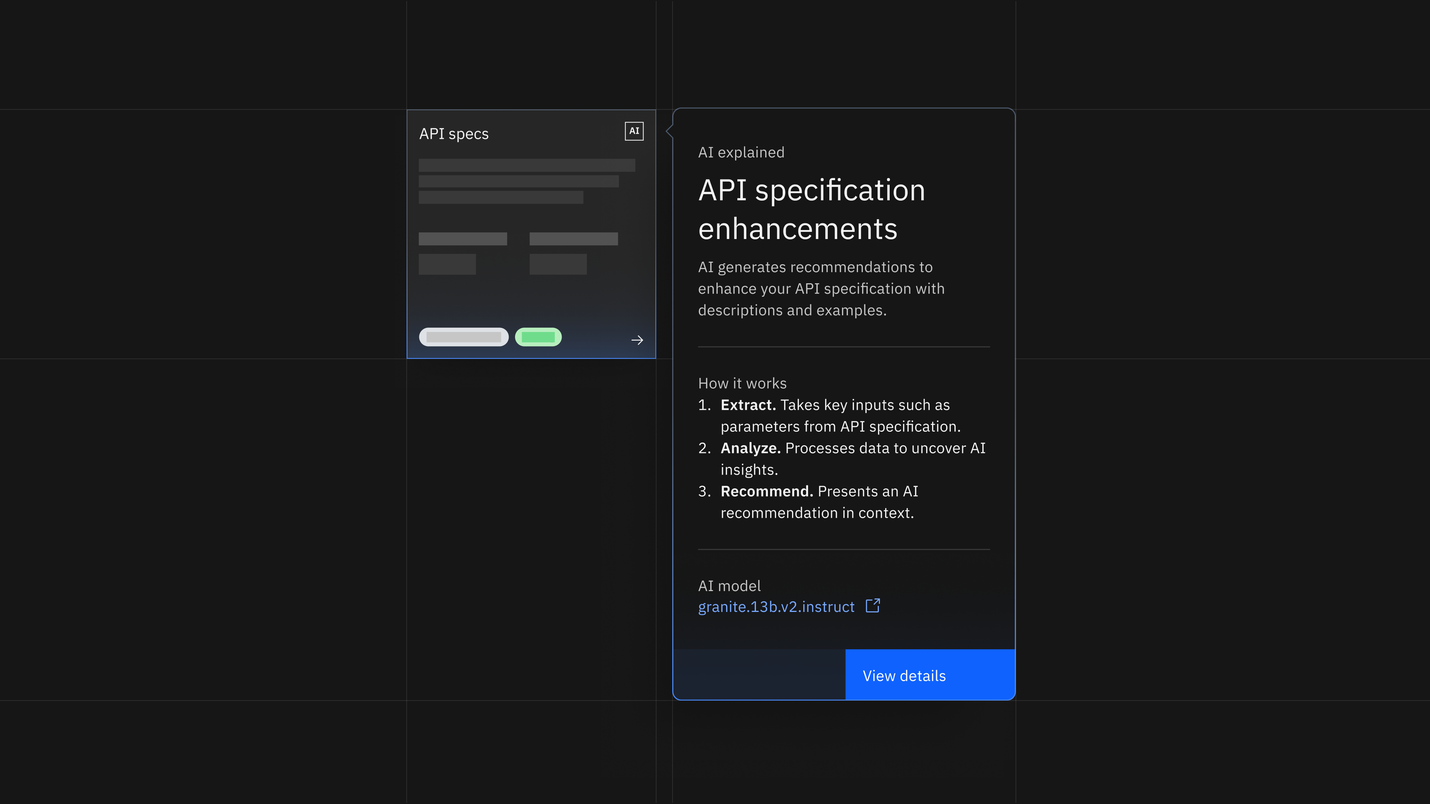Viewport: 1430px width, 804px height.
Task: Click the 'AI explained' label
Action: coord(741,153)
